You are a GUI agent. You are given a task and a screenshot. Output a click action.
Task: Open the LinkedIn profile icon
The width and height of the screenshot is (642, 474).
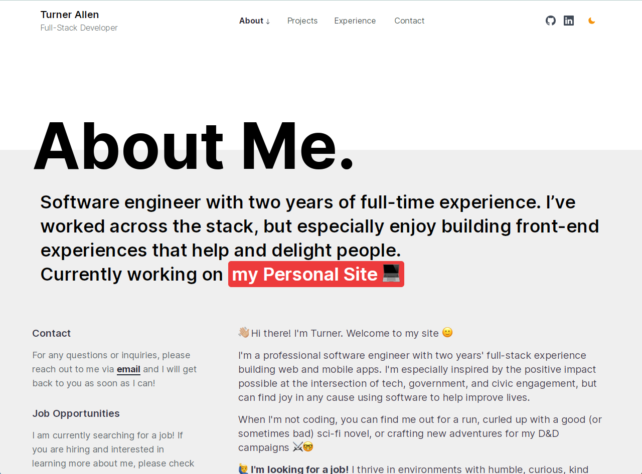[x=569, y=21]
